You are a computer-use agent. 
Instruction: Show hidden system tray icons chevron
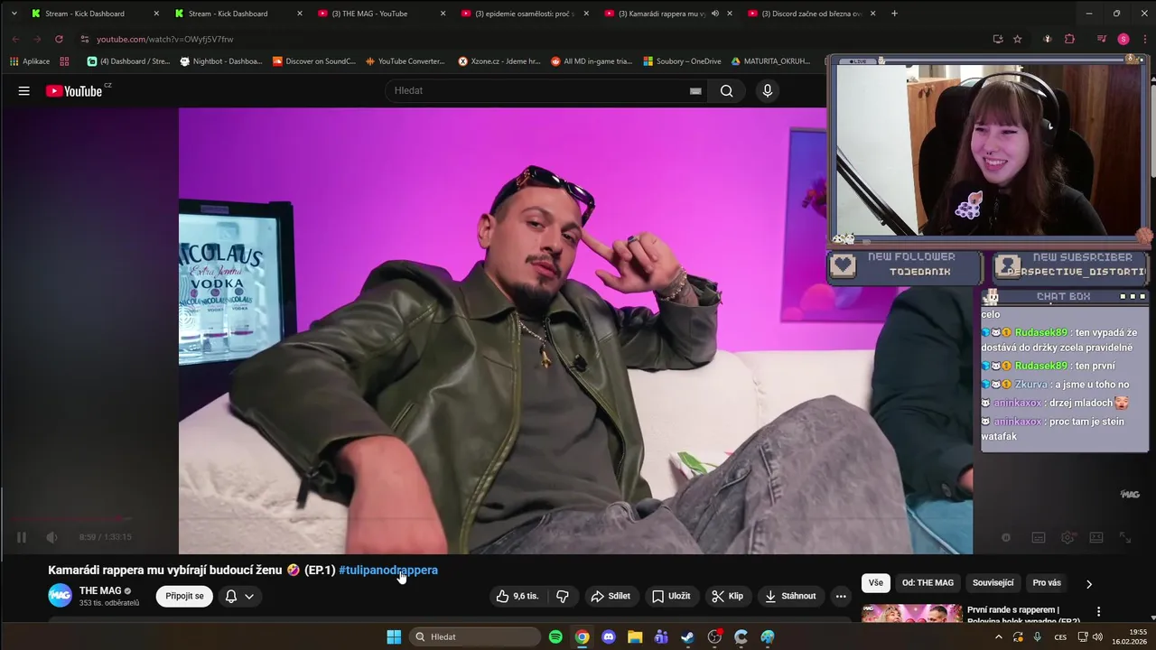[999, 636]
